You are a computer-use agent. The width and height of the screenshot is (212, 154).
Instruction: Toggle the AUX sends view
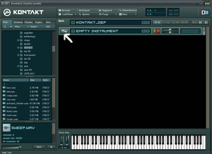click(x=194, y=22)
